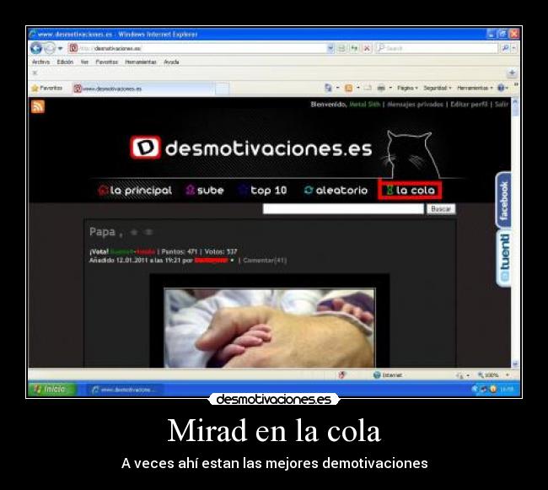548x490 pixels.
Task: Open the la cola section
Action: [x=410, y=191]
